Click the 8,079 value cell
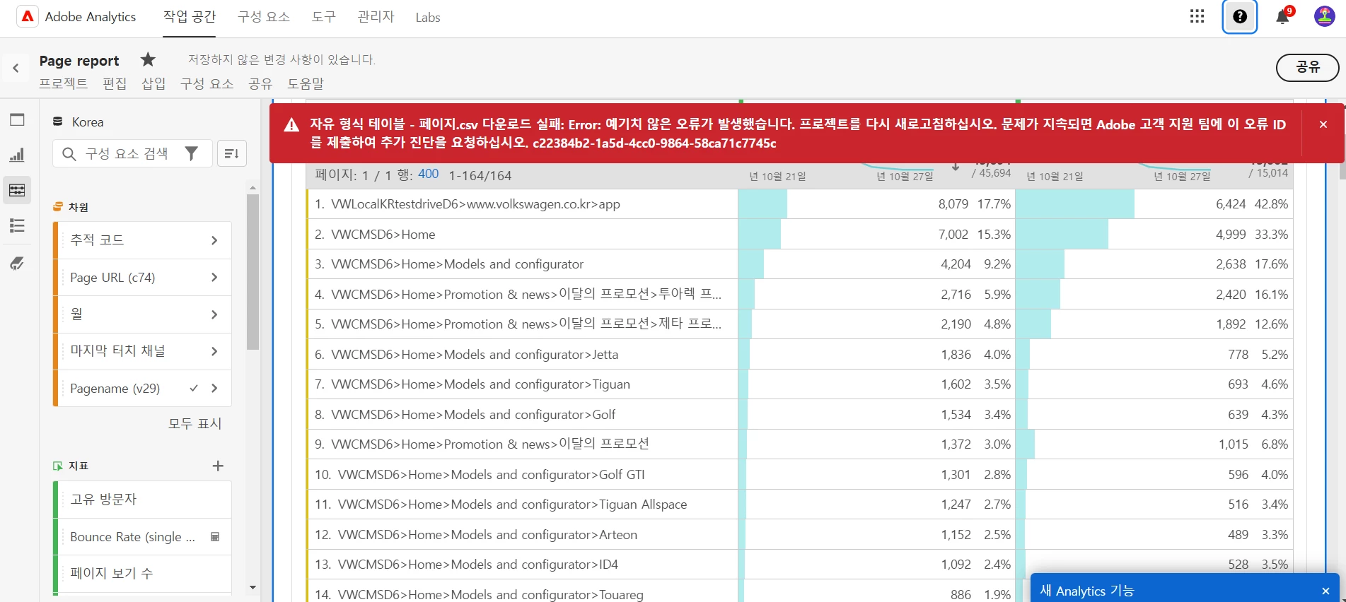 876,204
